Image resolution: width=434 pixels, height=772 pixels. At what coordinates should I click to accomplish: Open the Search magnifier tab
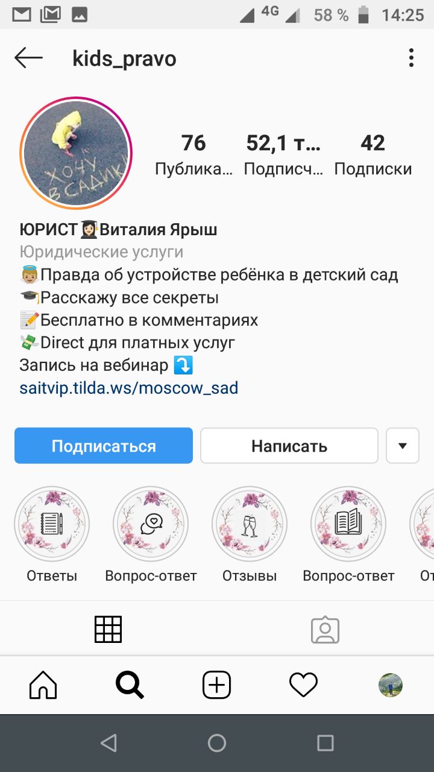pos(130,685)
